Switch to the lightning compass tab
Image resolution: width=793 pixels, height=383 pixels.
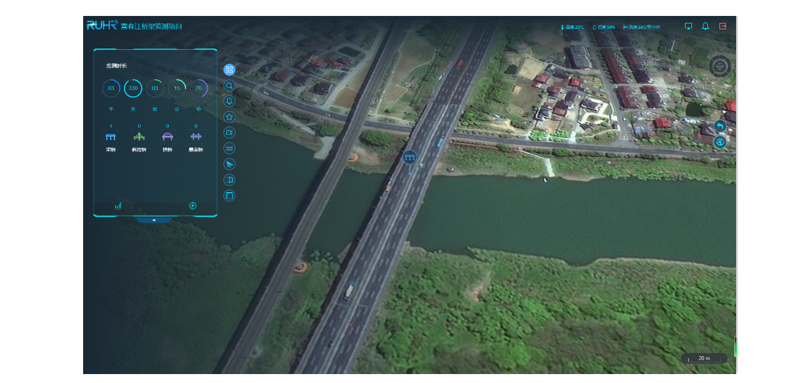[x=192, y=206]
